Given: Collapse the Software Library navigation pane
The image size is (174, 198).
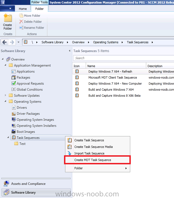Looking at the screenshot, I should (x=69, y=51).
